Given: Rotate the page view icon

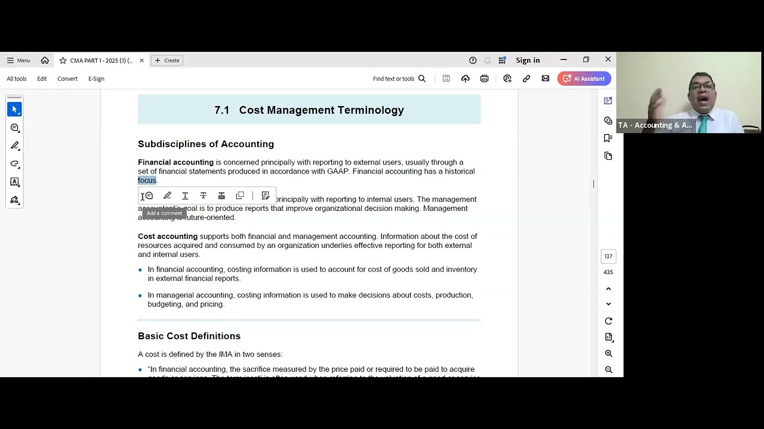Looking at the screenshot, I should (x=608, y=321).
